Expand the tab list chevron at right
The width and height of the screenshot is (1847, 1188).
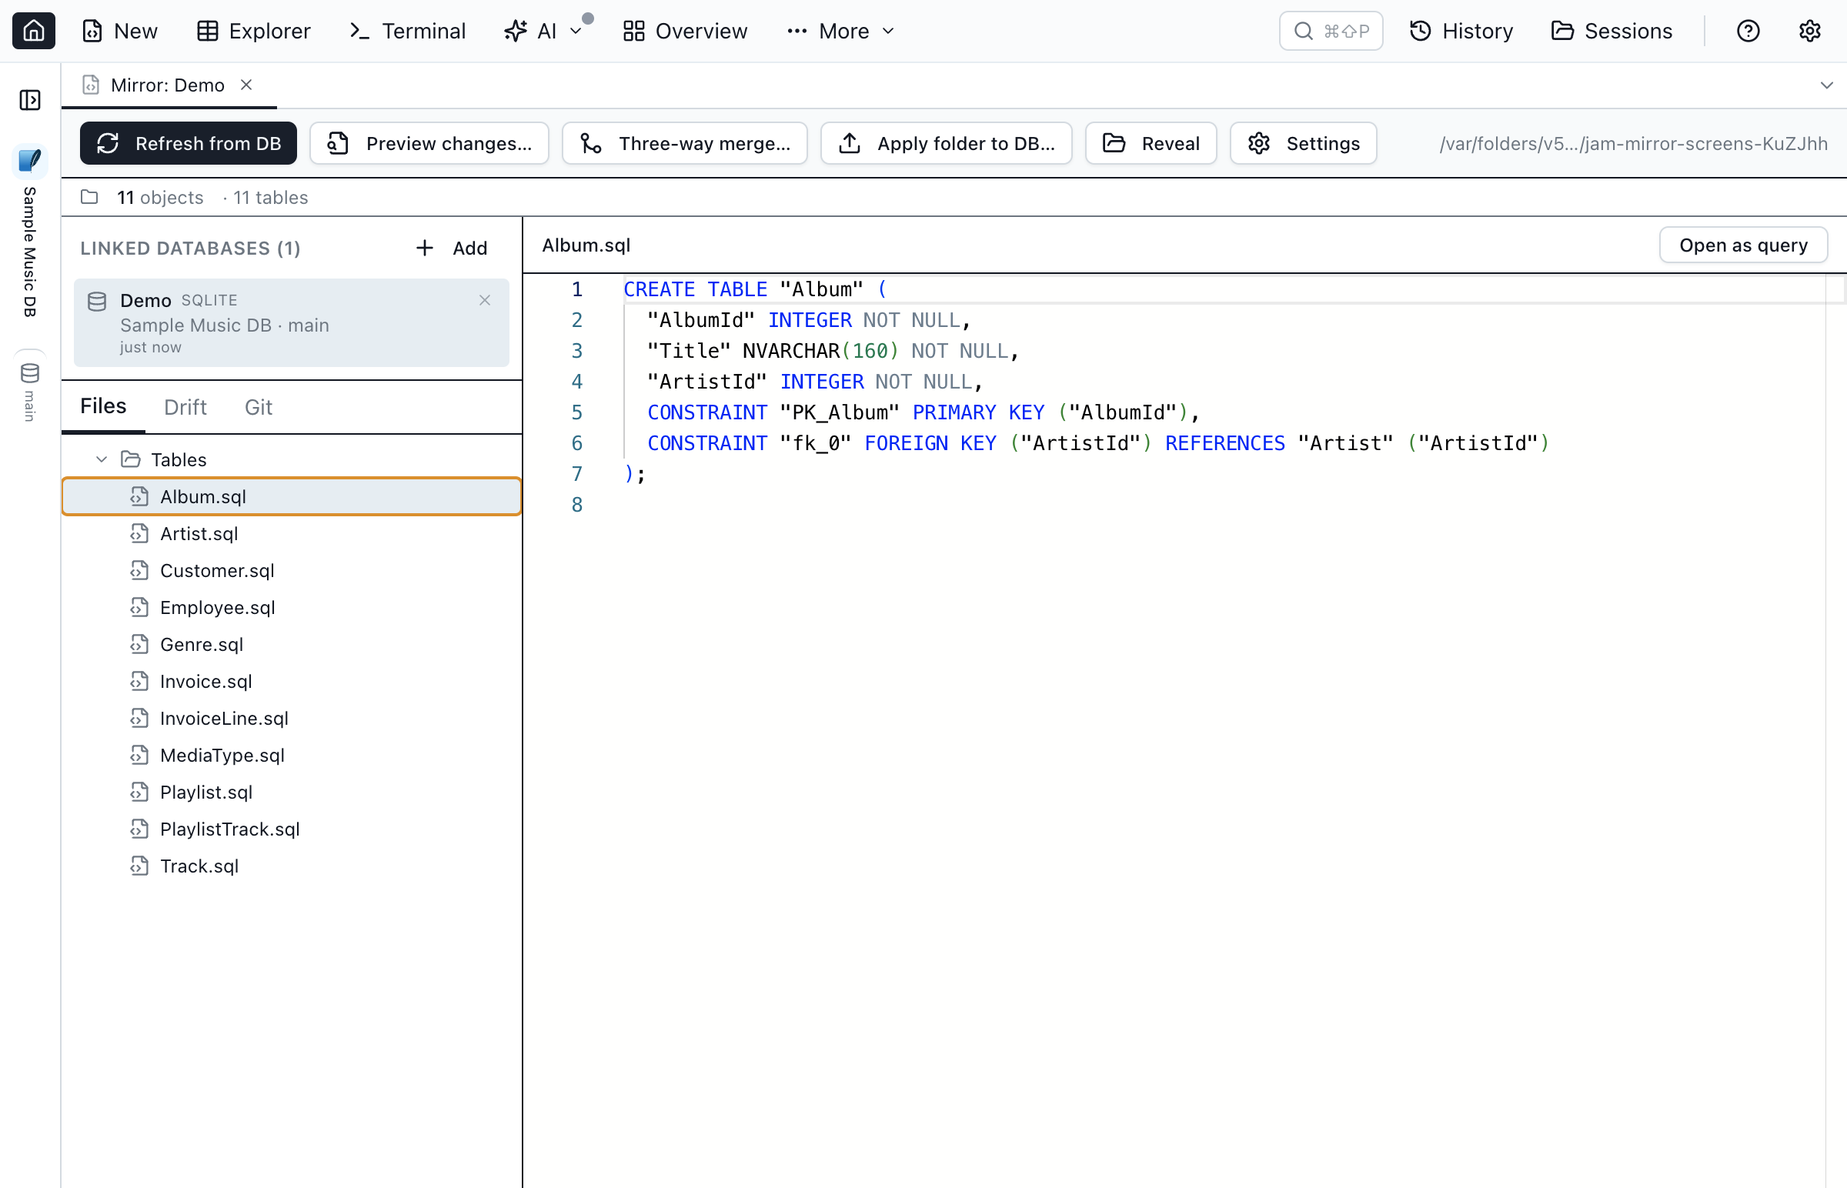tap(1826, 85)
